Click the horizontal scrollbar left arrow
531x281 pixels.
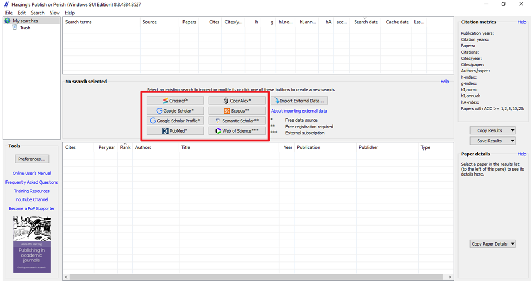pyautogui.click(x=66, y=277)
